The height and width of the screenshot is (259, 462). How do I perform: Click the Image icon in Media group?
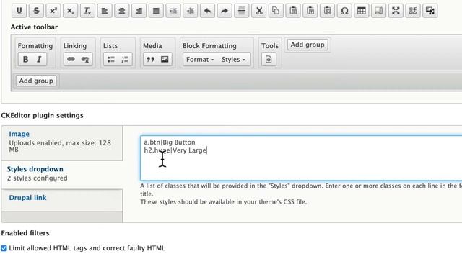[x=165, y=59]
